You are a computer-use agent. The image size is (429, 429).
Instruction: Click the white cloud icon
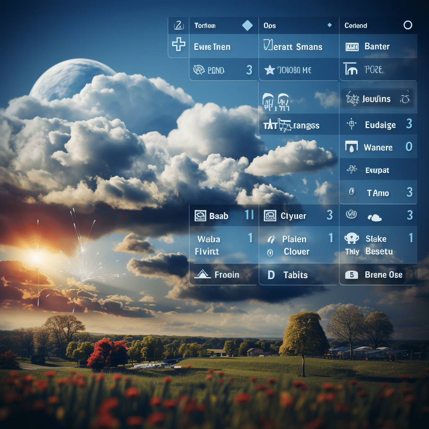pyautogui.click(x=375, y=218)
